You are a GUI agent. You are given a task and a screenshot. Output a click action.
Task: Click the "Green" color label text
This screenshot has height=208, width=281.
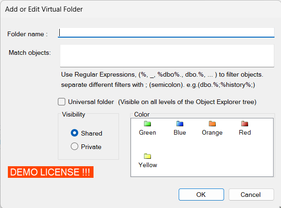click(x=147, y=133)
